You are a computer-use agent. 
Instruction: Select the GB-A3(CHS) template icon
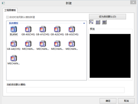click(x=72, y=29)
